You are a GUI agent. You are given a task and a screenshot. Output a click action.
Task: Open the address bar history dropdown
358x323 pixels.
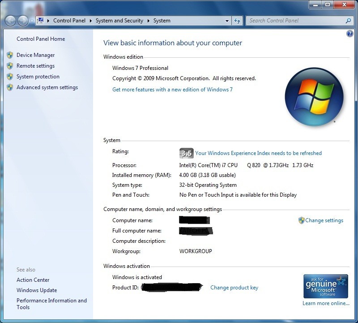(x=227, y=21)
